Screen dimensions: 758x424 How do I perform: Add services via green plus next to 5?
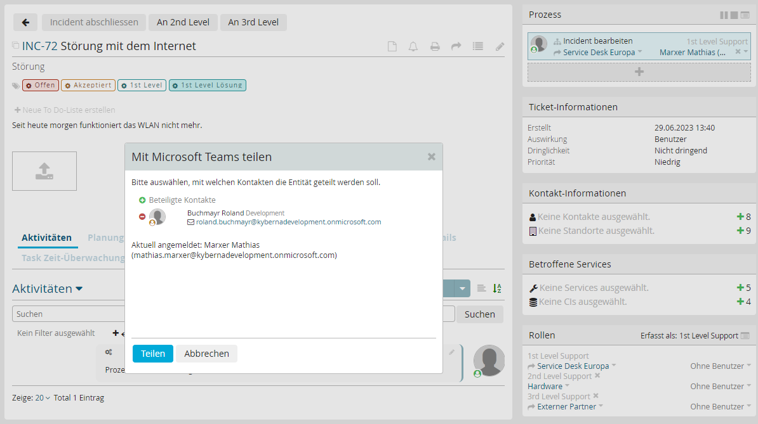(740, 288)
